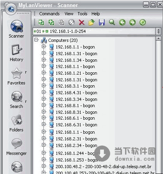Select row '192.168.1.34 - bogon'
Image resolution: width=163 pixels, height=174 pixels.
coord(77,60)
